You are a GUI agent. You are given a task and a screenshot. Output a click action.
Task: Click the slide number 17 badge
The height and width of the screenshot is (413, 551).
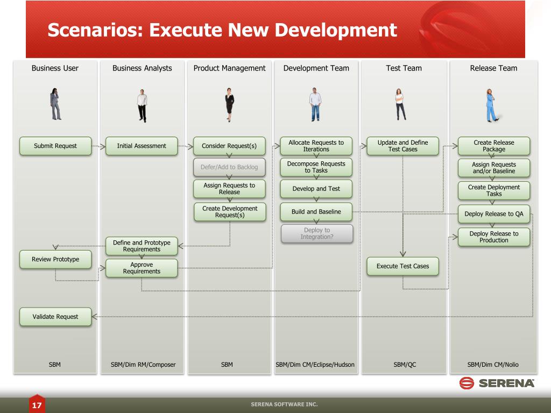click(x=37, y=404)
